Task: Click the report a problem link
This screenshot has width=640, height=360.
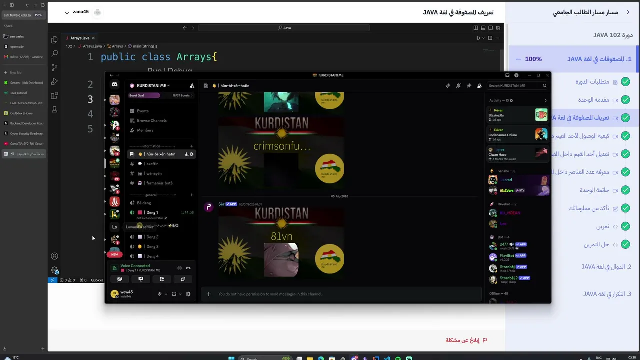Action: [x=466, y=340]
